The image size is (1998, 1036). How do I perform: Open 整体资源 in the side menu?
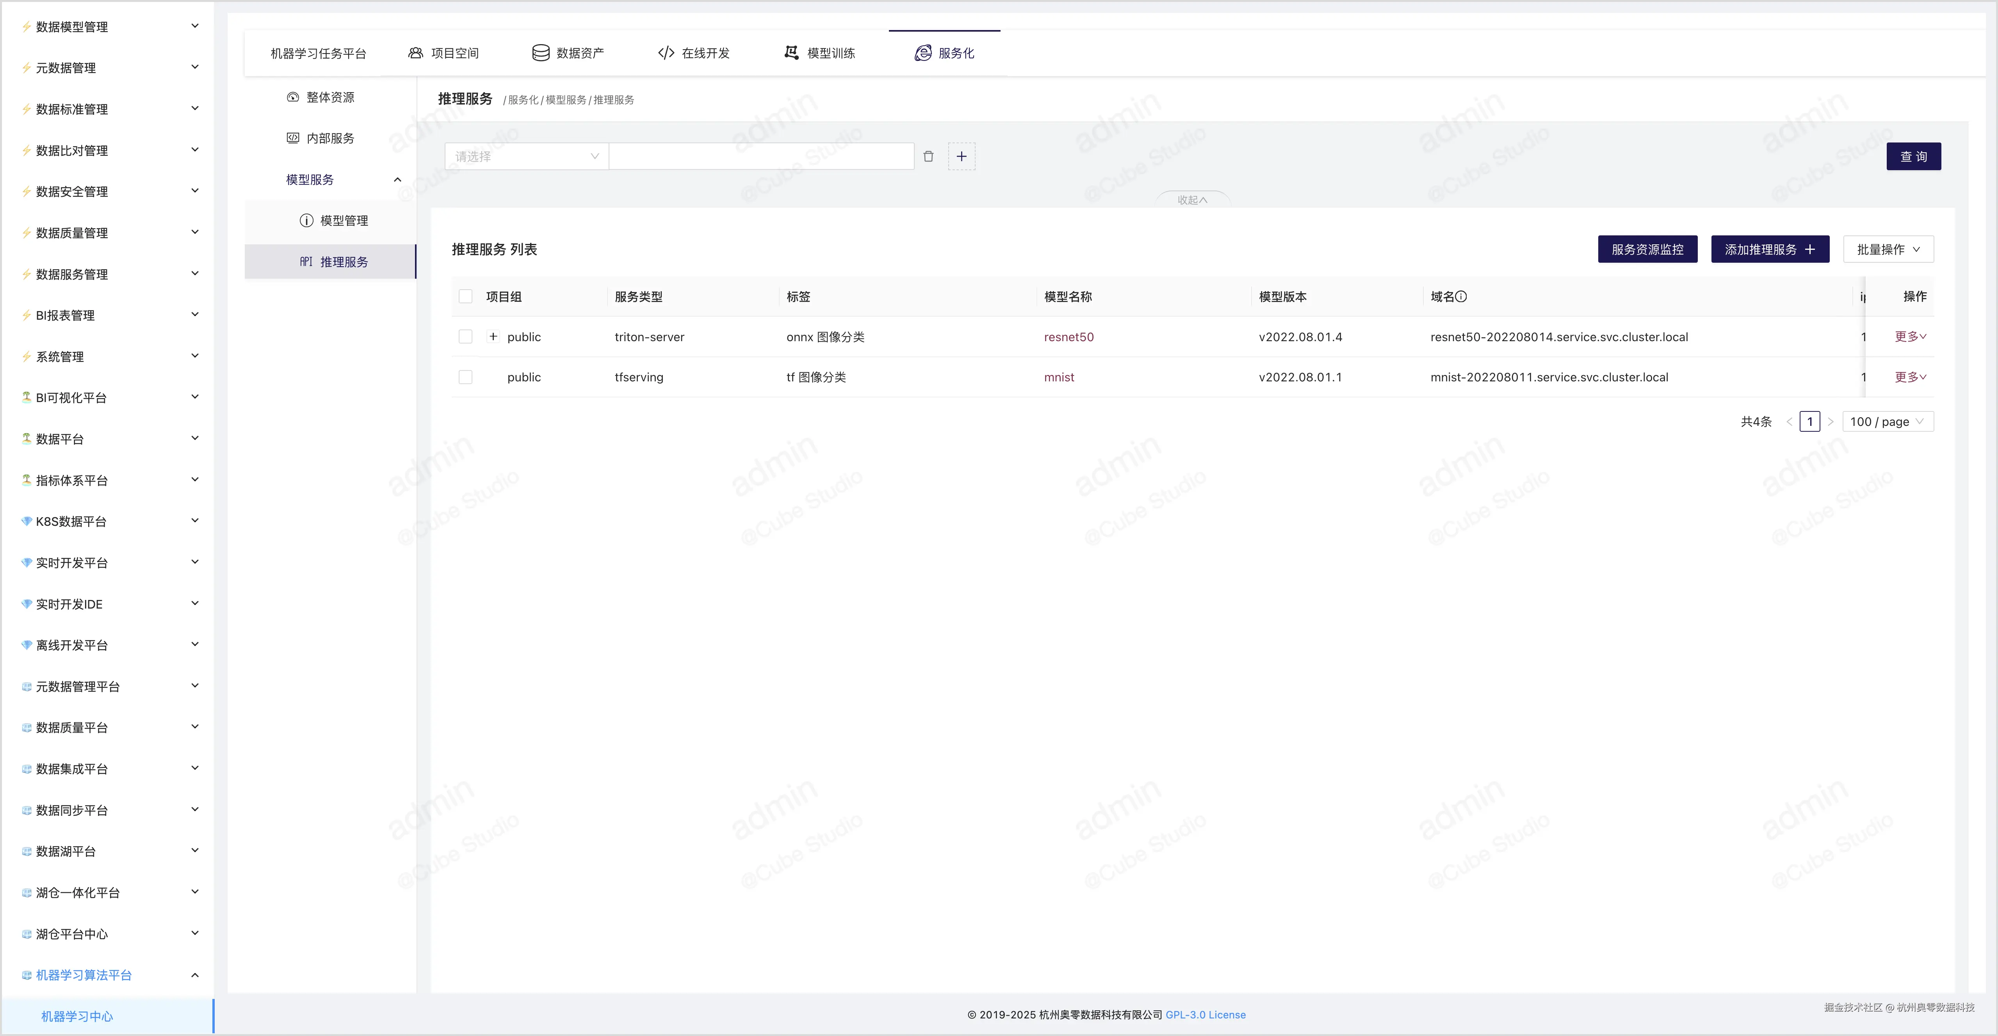(329, 97)
